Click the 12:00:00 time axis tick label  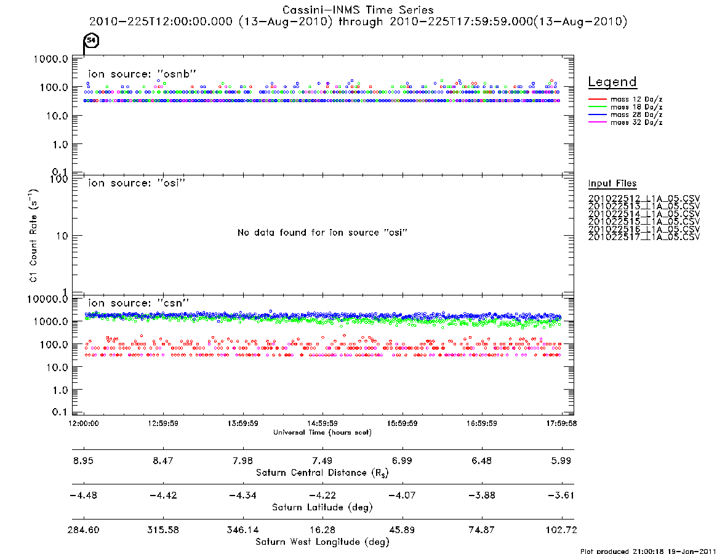(x=84, y=424)
